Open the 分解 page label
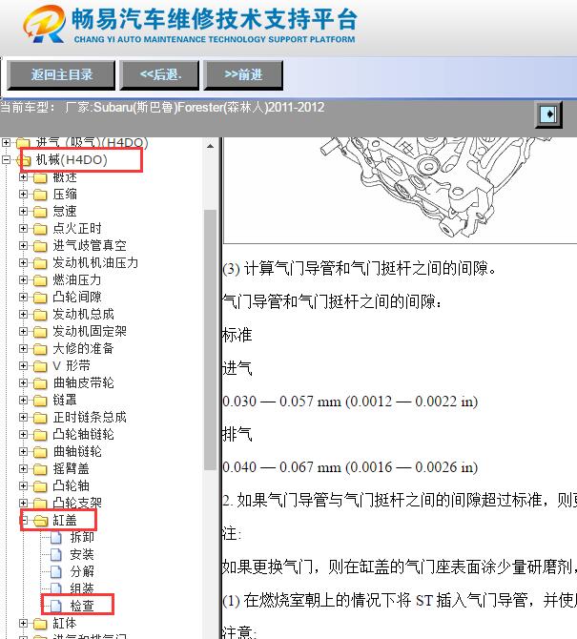The height and width of the screenshot is (639, 577). tap(82, 571)
